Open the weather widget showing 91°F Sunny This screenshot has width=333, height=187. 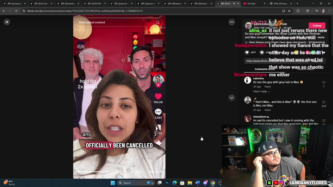click(x=9, y=183)
